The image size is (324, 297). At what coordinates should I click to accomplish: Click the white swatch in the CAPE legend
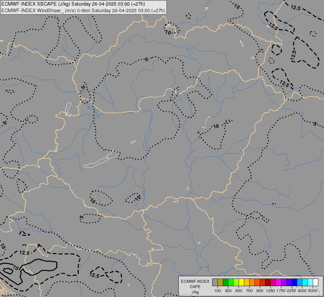[x=315, y=282]
